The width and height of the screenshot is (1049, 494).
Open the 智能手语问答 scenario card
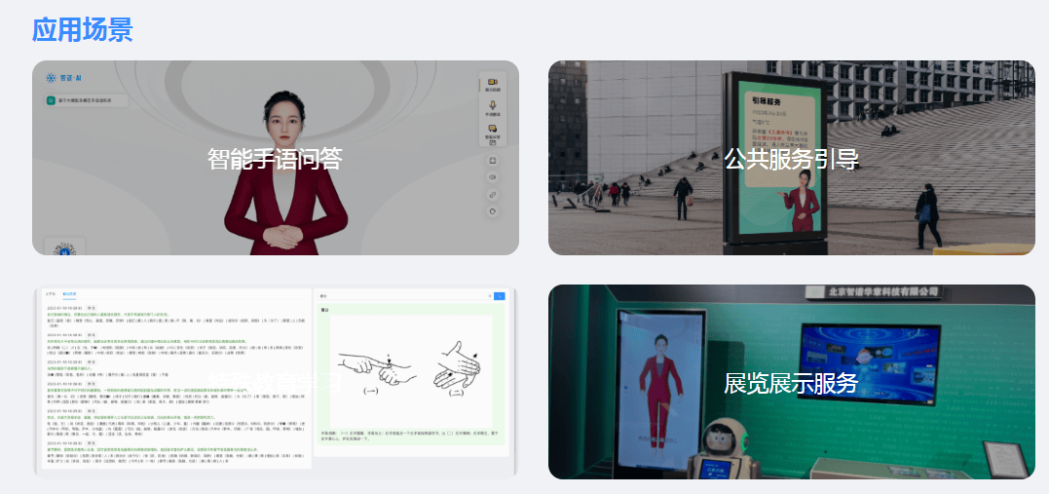(x=275, y=158)
